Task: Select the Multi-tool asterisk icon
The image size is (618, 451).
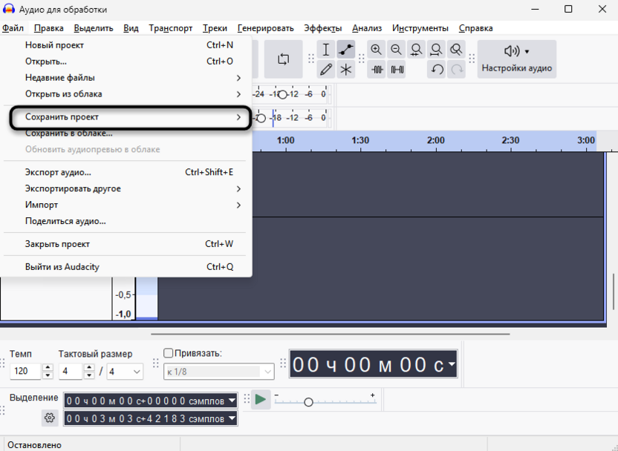Action: pos(345,70)
